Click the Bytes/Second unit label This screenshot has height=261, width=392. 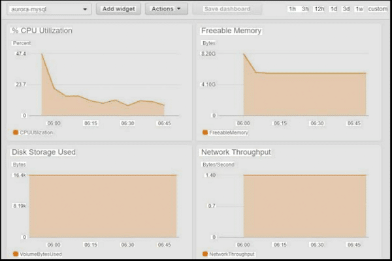click(218, 164)
